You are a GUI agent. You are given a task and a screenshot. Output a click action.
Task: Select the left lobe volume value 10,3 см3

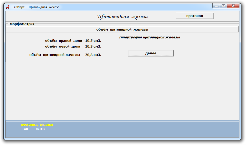tap(93, 47)
